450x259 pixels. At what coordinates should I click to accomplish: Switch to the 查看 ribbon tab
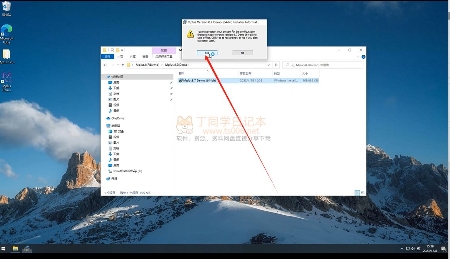coord(145,56)
